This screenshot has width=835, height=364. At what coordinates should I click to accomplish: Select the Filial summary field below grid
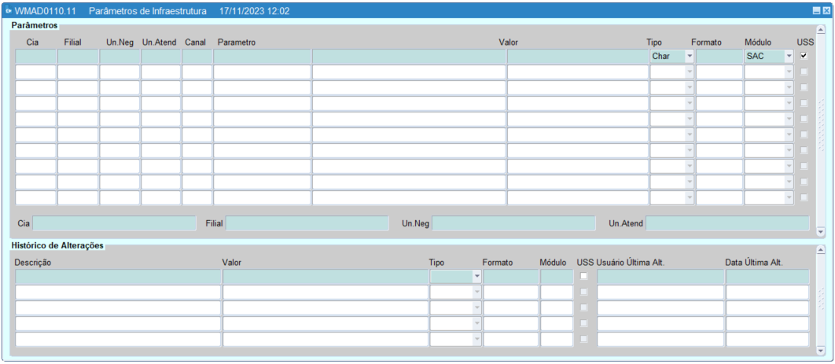click(x=307, y=223)
